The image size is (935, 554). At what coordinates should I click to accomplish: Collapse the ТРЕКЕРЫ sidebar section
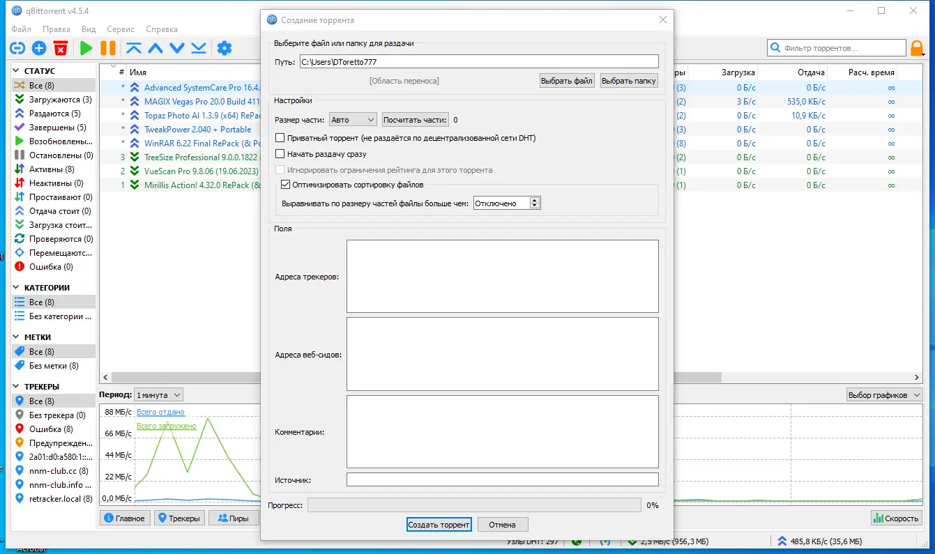point(16,387)
